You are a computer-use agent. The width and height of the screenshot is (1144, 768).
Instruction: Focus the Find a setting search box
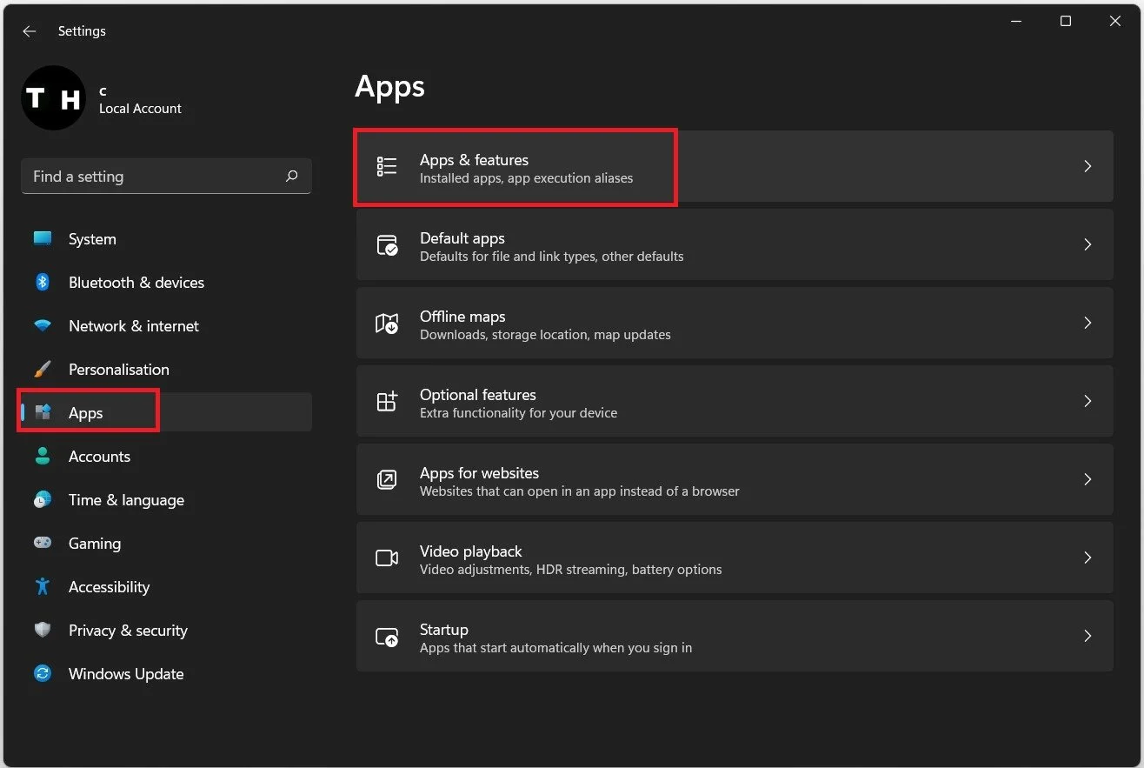click(166, 177)
